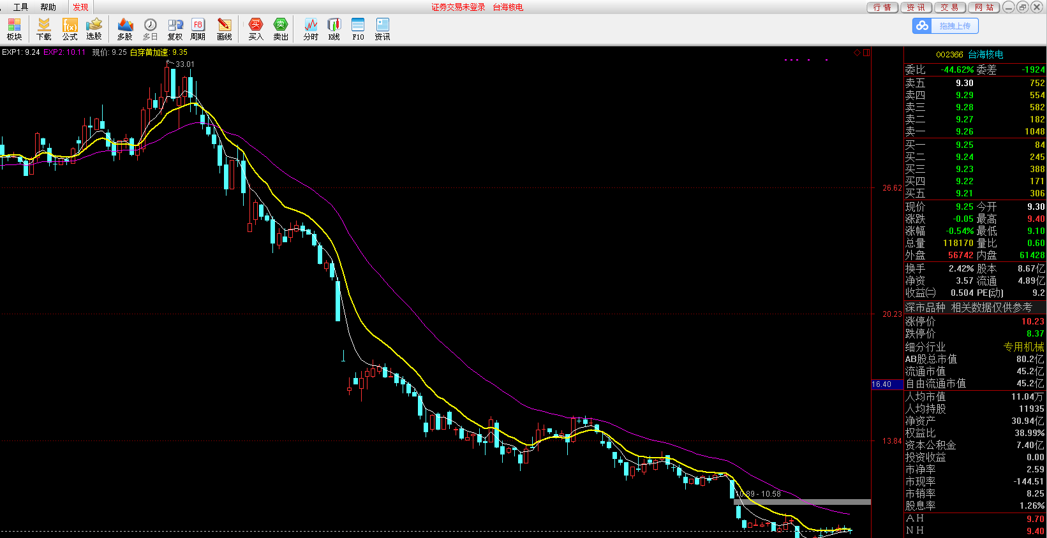Switch to 分时 intraday chart

click(x=311, y=29)
